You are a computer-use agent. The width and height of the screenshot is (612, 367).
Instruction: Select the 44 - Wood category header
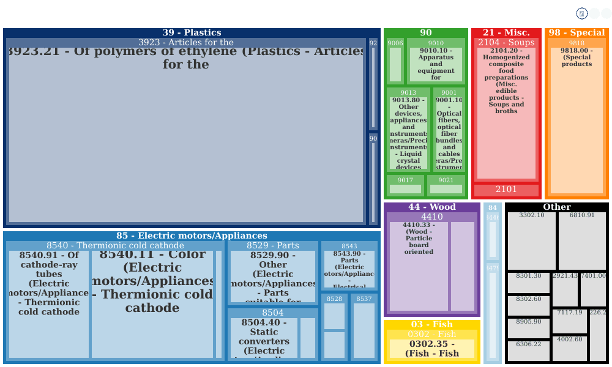[431, 207]
